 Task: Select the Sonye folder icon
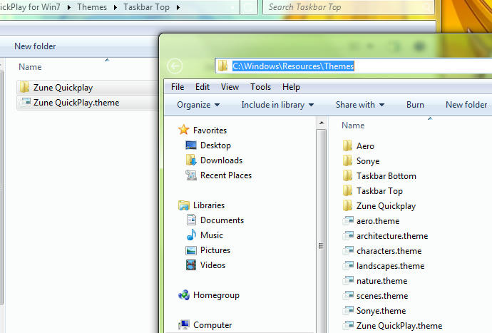pyautogui.click(x=347, y=160)
